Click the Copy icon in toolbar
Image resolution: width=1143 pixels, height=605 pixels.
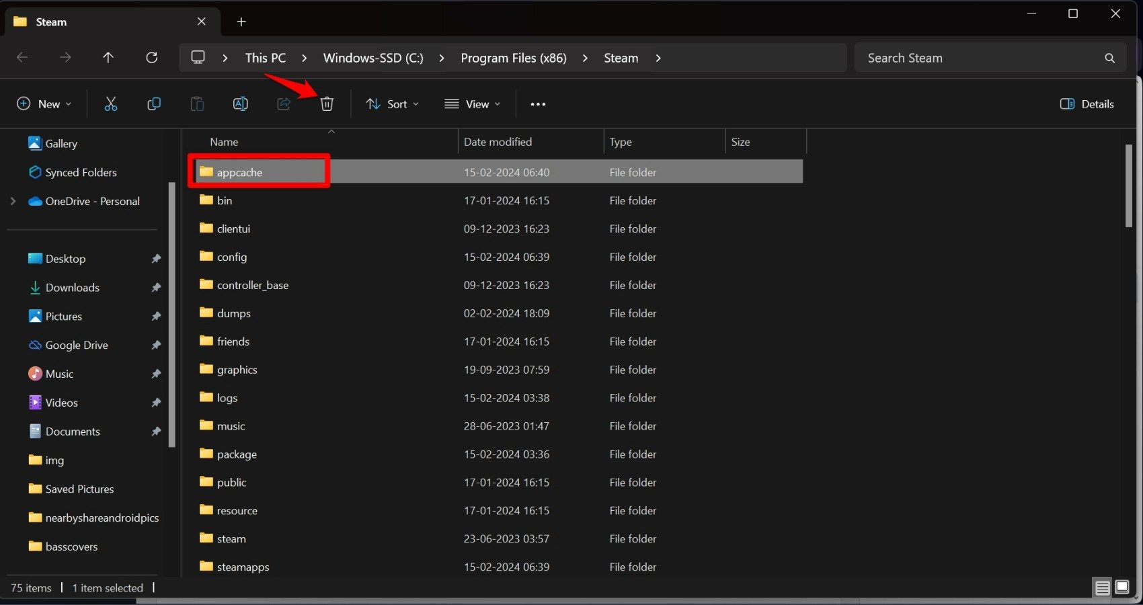click(154, 104)
